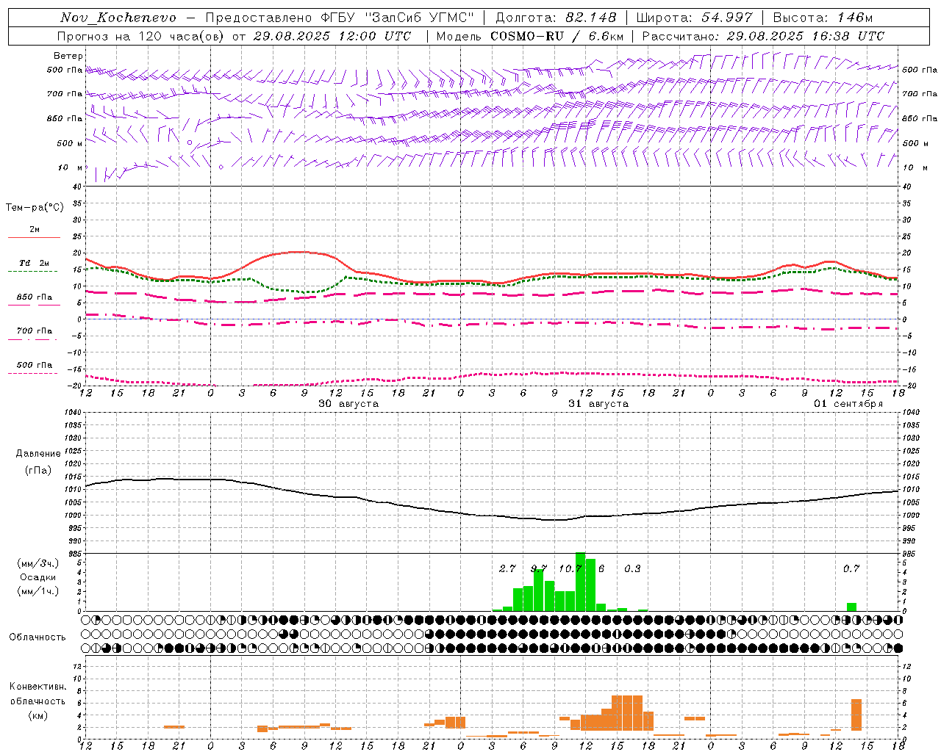Select the provider text ФГБУ "ЗапСиб УГМС"
The width and height of the screenshot is (941, 752).
(x=399, y=18)
